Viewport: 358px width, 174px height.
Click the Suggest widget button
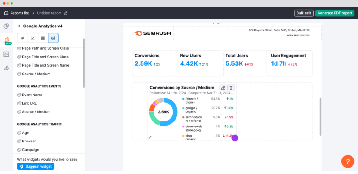[x=36, y=167]
